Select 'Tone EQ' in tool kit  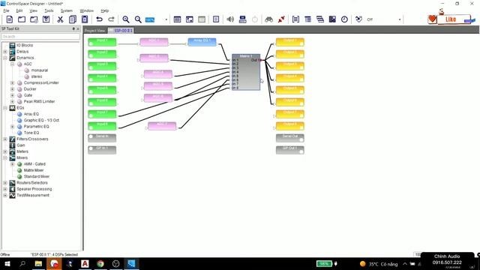(x=31, y=133)
